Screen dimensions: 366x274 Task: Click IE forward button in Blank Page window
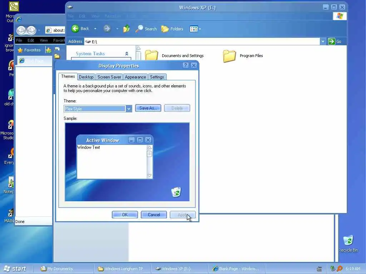(31, 30)
